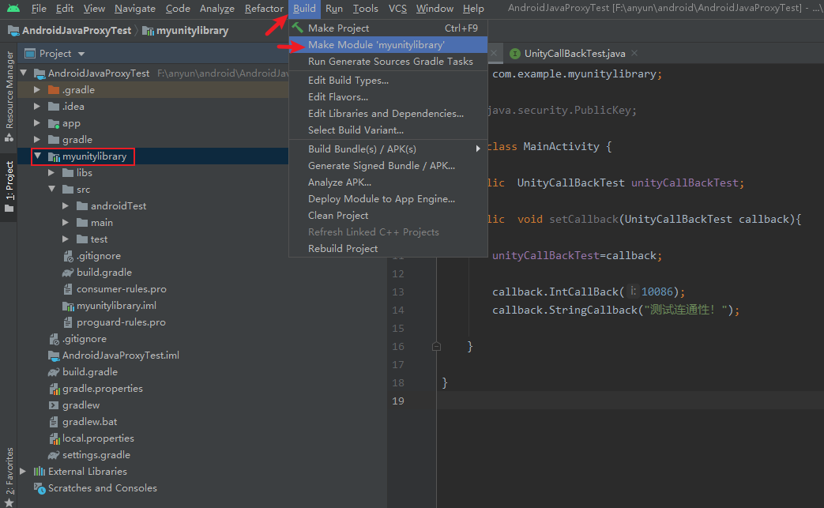This screenshot has width=824, height=508.
Task: Click the consumer-rules.pro file icon
Action: click(x=68, y=289)
